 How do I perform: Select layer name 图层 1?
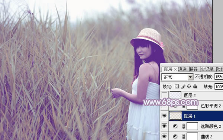[190, 116]
